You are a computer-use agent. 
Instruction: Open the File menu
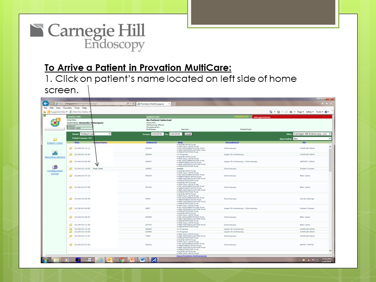45,108
